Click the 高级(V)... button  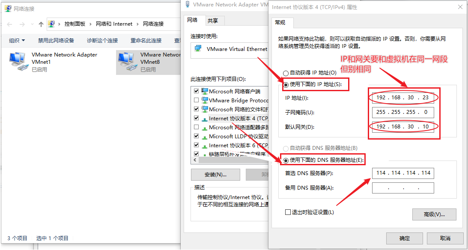(434, 214)
